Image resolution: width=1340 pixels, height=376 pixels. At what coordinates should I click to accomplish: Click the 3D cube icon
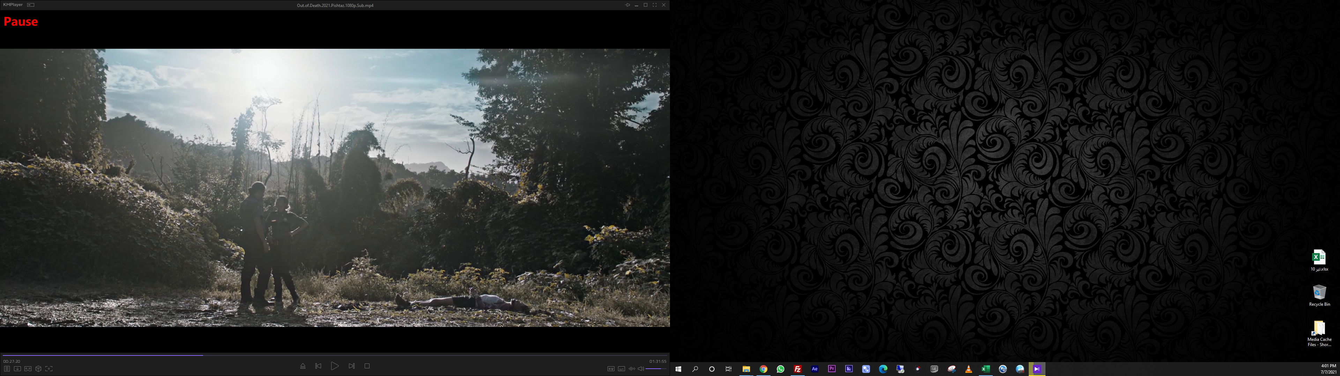tap(38, 369)
